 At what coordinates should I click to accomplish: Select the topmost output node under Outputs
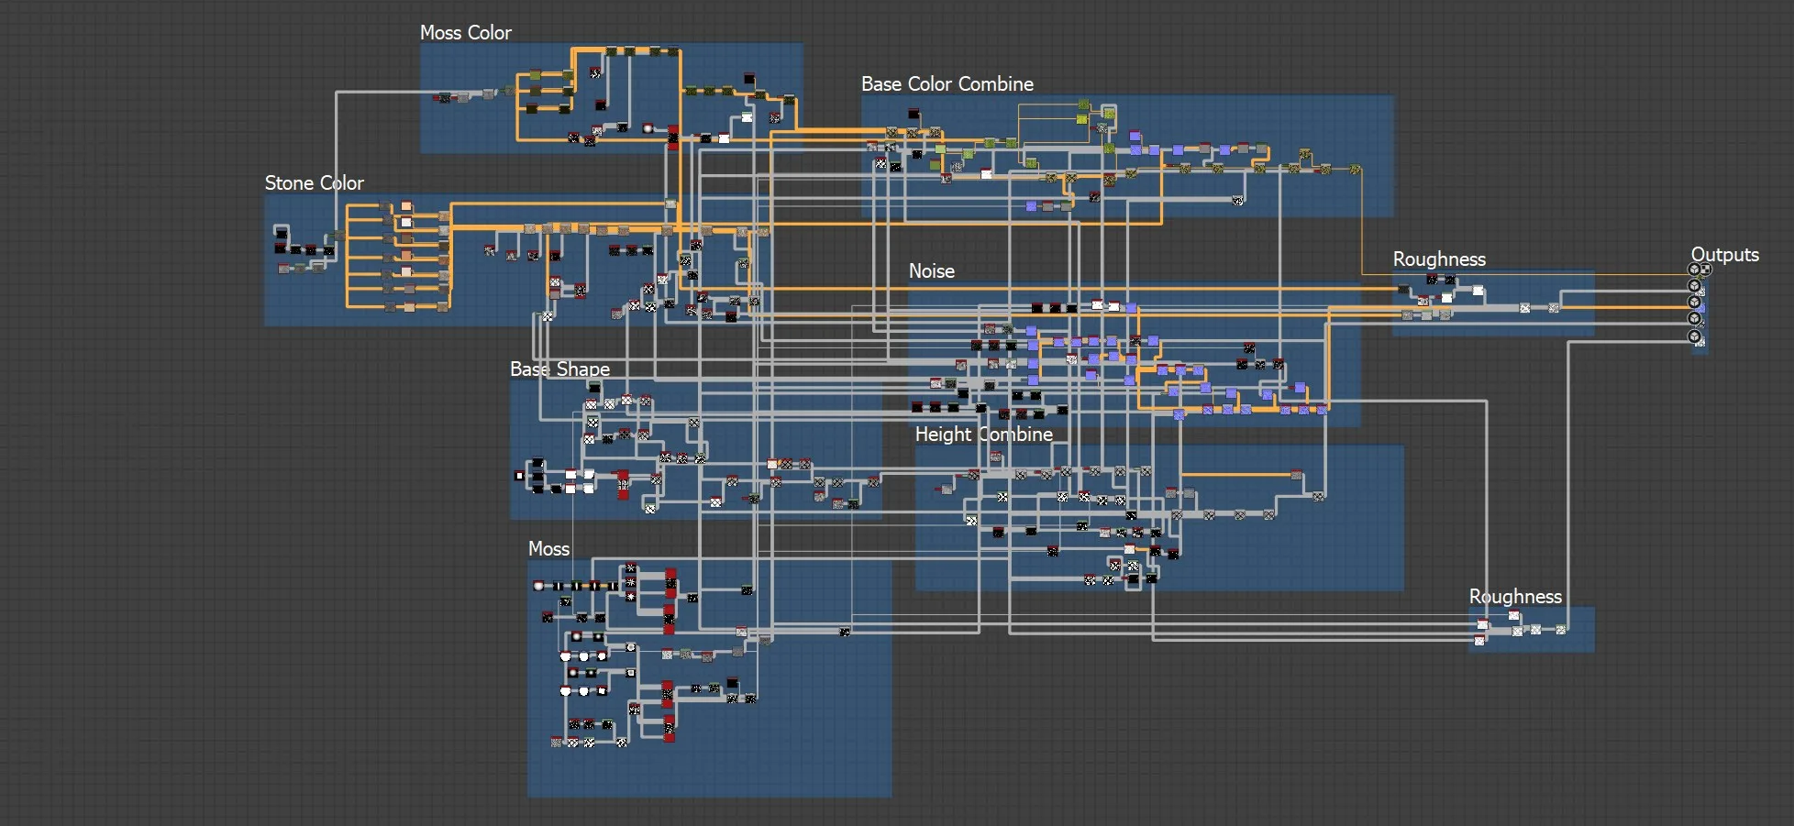tap(1694, 269)
